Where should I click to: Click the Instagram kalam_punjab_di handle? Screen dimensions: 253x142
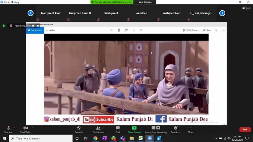62,119
